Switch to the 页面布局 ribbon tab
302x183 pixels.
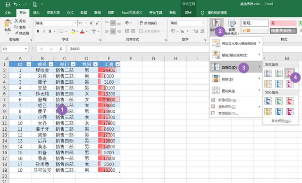point(53,13)
